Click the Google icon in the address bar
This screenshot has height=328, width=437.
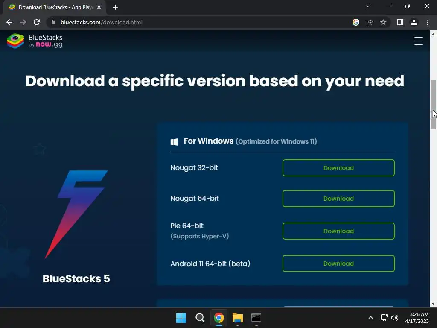356,22
